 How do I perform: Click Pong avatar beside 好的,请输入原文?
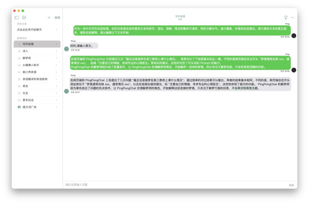[x=67, y=49]
